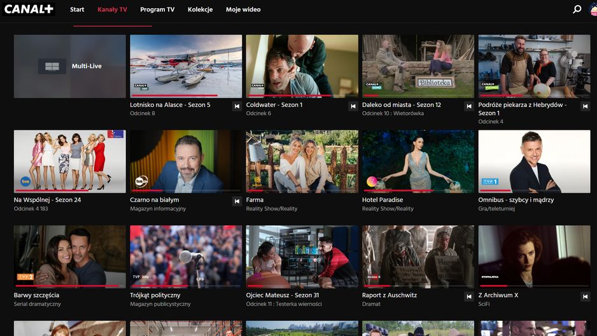Switch to the Kolekcje tab
Image resolution: width=597 pixels, height=336 pixels.
click(x=200, y=10)
